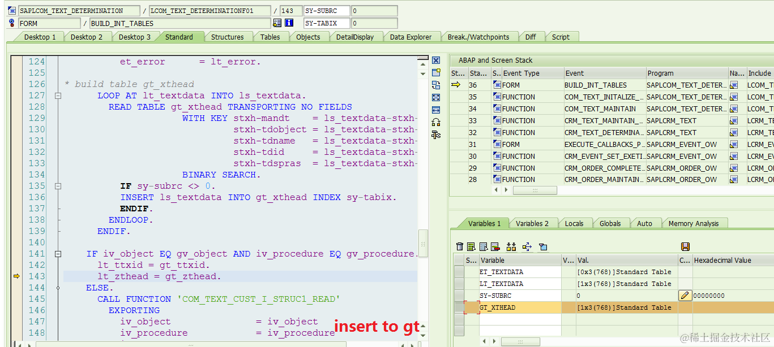The image size is (774, 347).
Task: Switch to the Variables 2 tab
Action: point(532,224)
